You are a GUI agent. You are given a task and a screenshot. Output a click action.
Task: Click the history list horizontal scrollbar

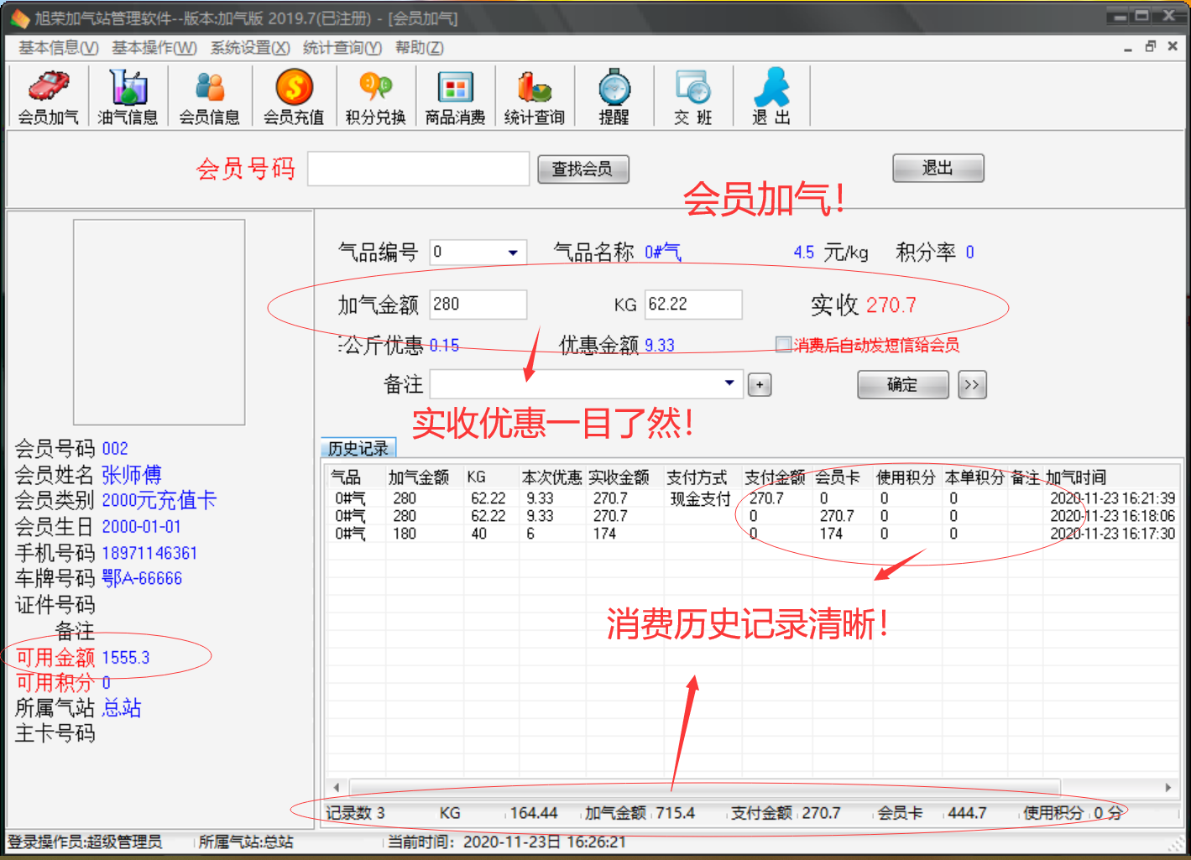click(x=747, y=787)
